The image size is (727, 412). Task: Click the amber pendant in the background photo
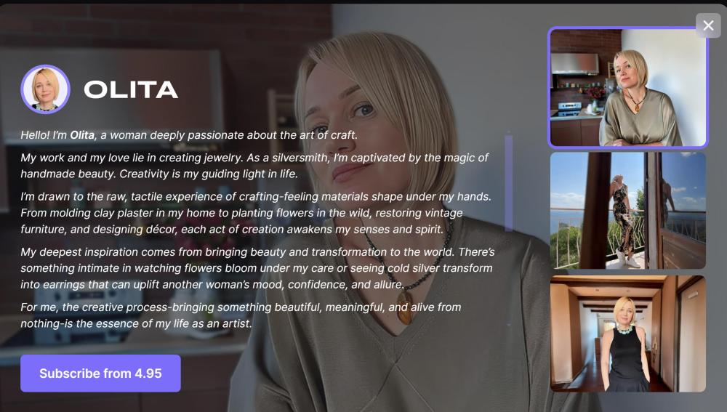(406, 306)
